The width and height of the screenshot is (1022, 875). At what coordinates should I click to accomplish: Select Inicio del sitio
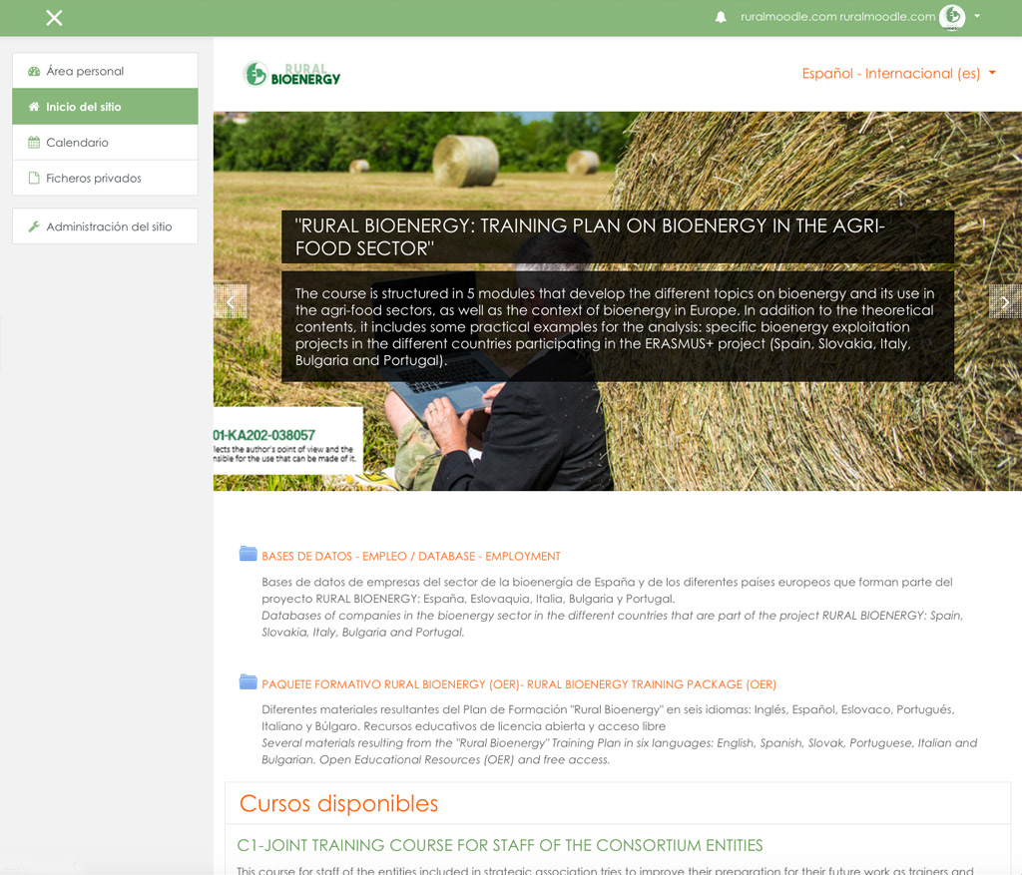coord(105,107)
